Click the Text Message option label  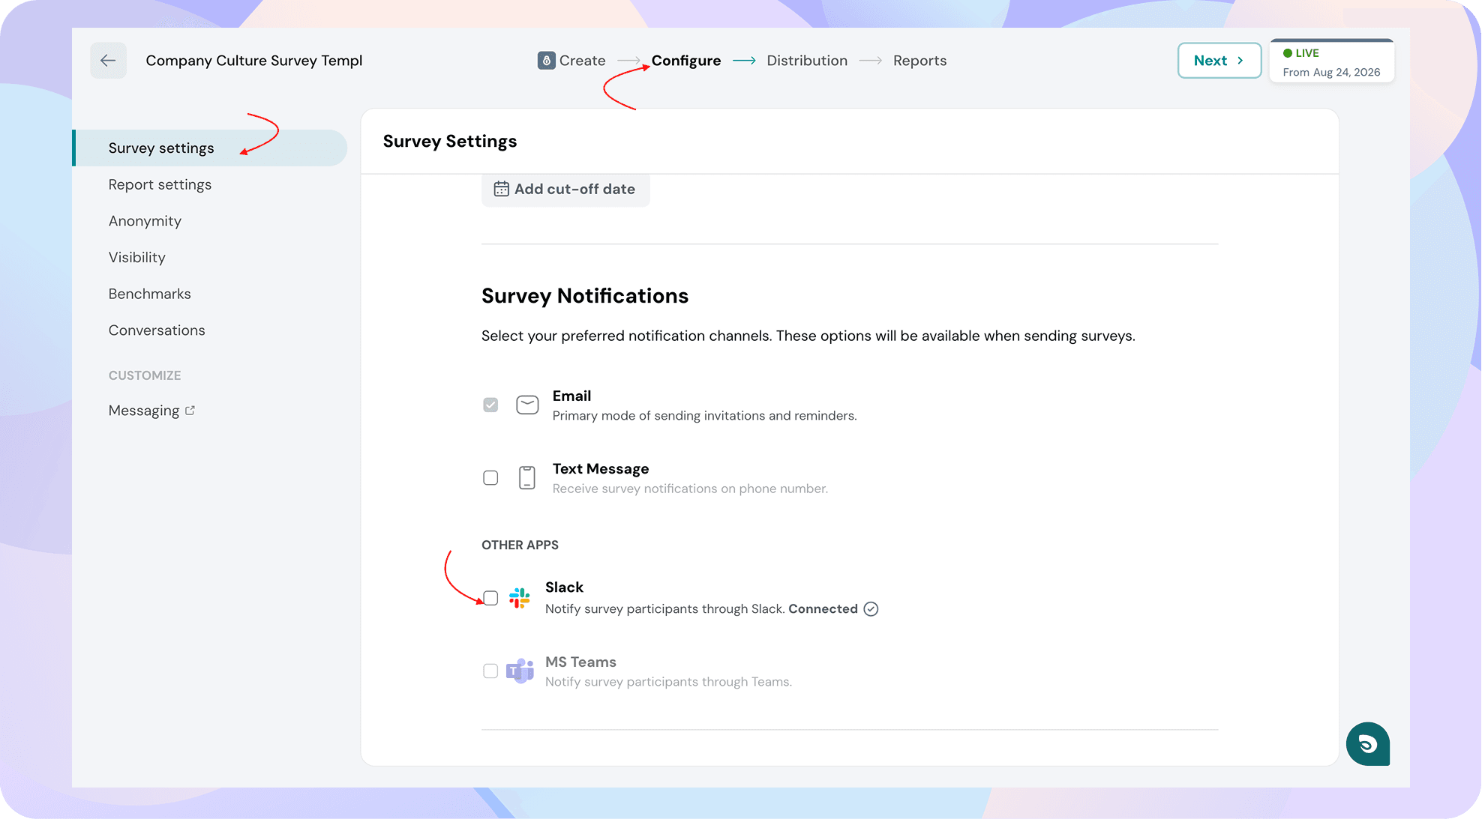(601, 469)
